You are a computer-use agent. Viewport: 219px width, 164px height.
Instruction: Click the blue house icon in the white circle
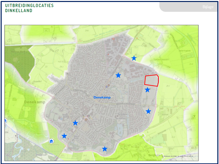[x=51, y=141]
